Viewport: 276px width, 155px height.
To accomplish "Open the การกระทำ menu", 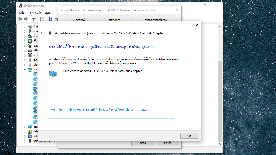I will [35, 13].
